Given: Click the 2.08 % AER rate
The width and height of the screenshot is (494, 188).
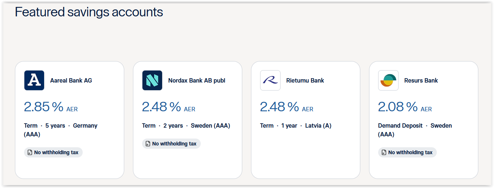Looking at the screenshot, I should tap(405, 107).
